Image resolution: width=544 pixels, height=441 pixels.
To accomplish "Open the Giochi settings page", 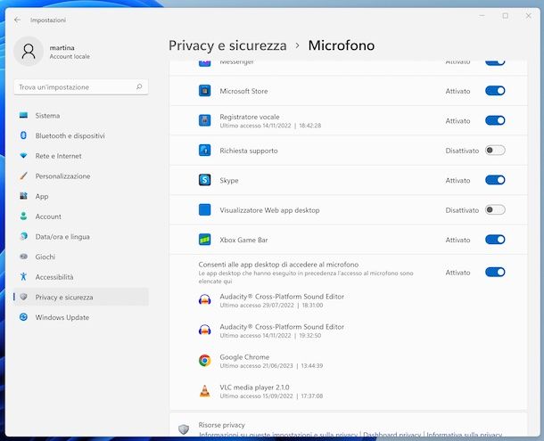I will tap(81, 257).
